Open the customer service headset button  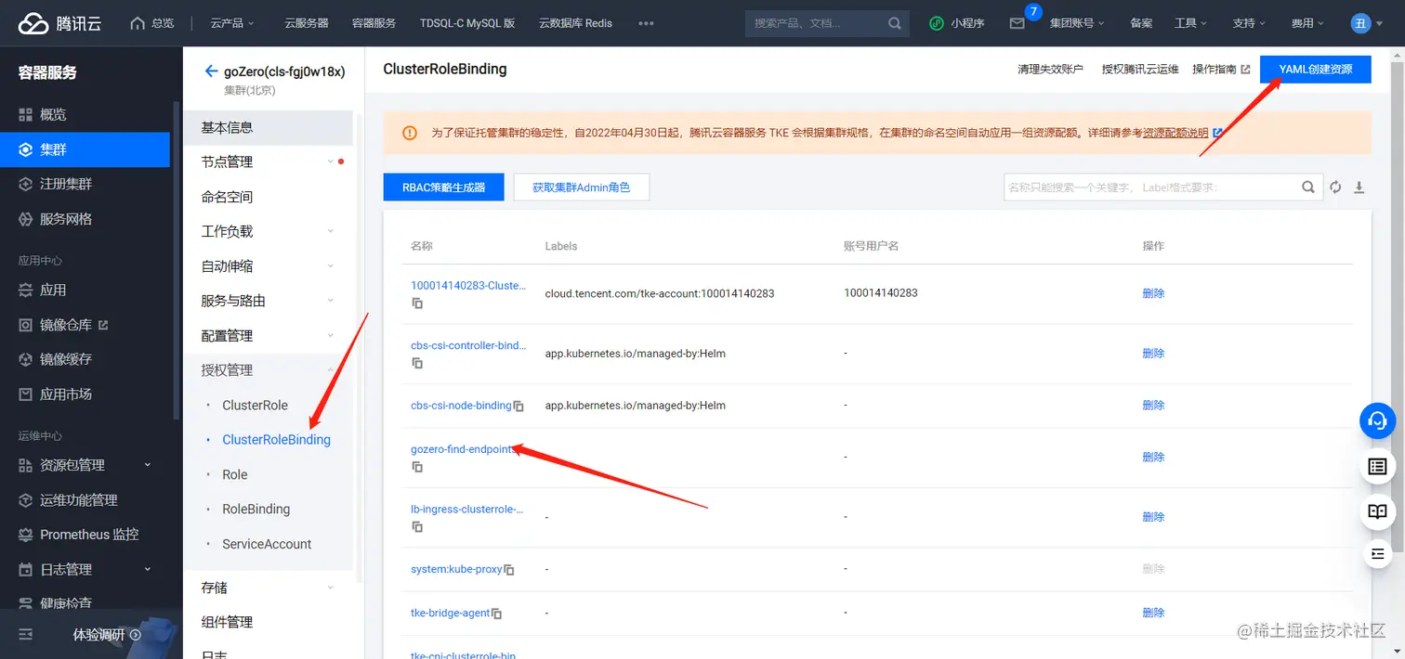[x=1378, y=421]
